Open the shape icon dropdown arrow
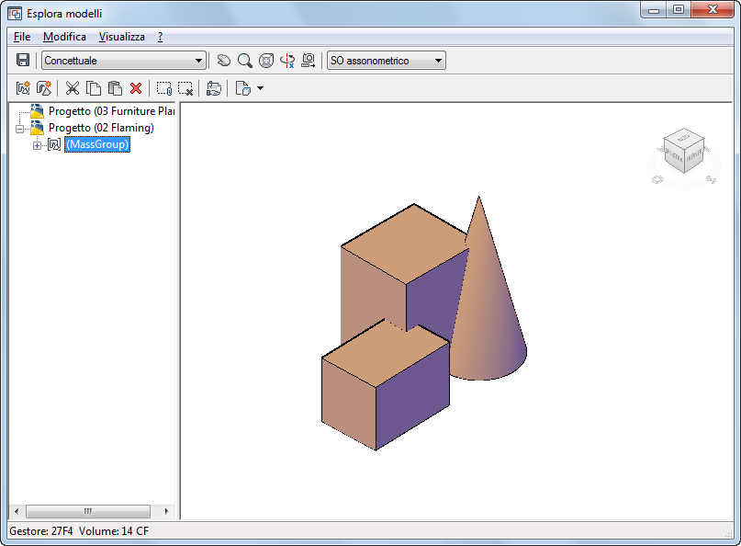741x546 pixels. 260,88
